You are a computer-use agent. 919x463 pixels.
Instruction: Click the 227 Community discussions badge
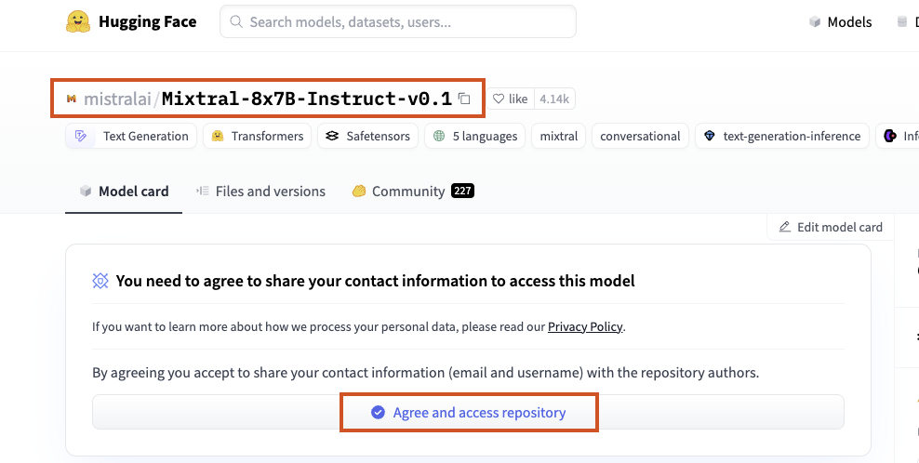click(x=462, y=192)
